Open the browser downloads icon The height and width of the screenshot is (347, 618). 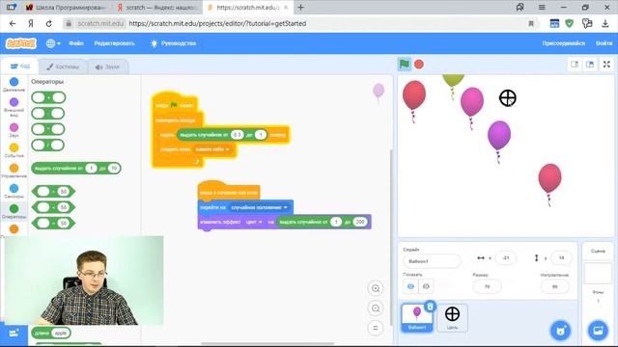point(605,23)
